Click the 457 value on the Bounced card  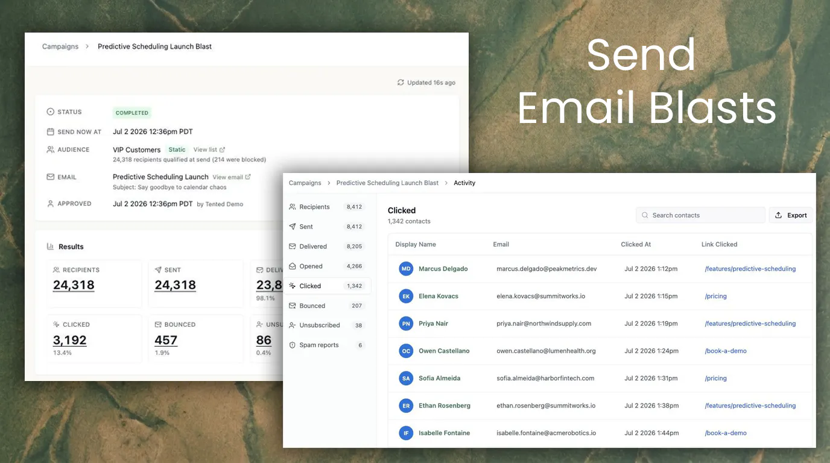coord(166,340)
